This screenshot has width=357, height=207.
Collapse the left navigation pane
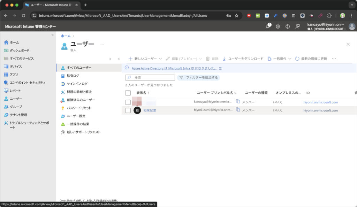pyautogui.click(x=52, y=35)
